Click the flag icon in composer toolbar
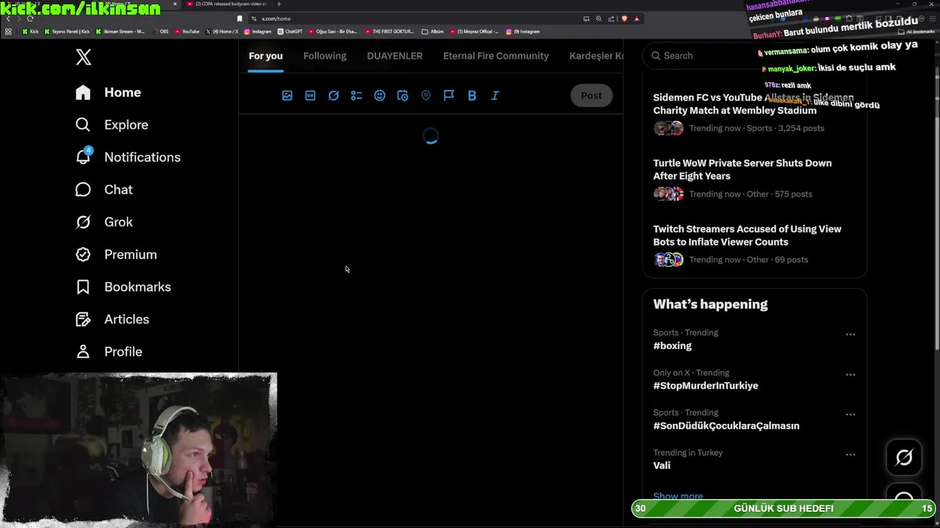Viewport: 940px width, 528px height. (449, 95)
